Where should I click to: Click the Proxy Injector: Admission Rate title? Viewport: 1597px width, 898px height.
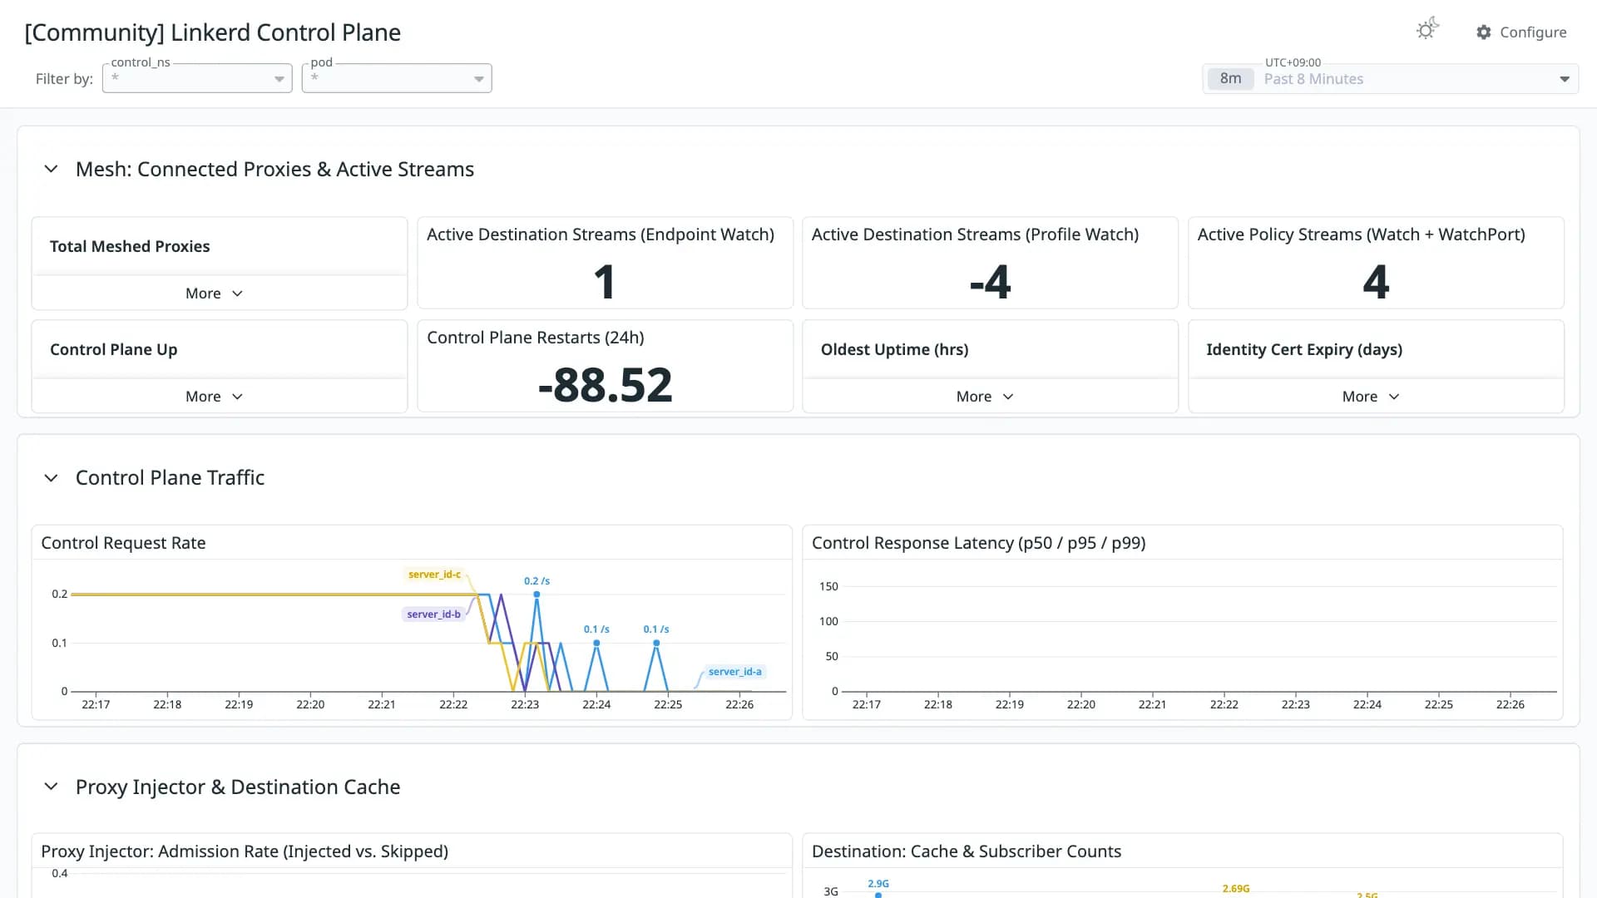point(245,851)
